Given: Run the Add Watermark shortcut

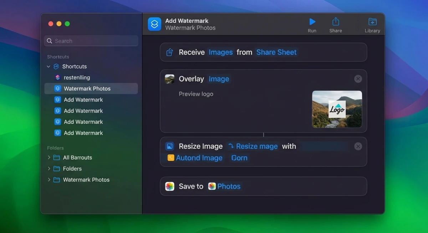Looking at the screenshot, I should [x=312, y=25].
